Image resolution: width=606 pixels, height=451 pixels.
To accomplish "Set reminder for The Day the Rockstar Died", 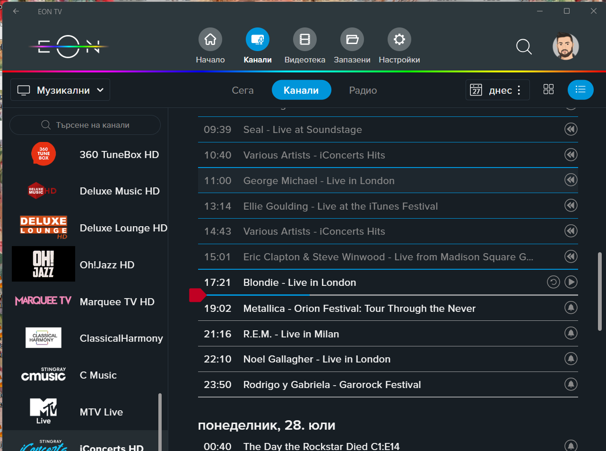I will coord(571,445).
